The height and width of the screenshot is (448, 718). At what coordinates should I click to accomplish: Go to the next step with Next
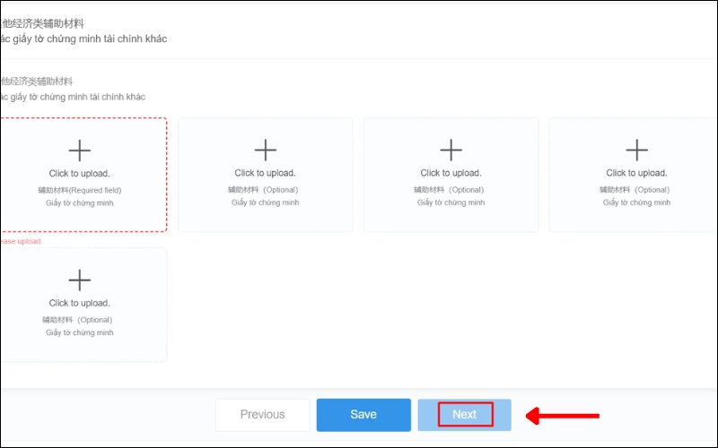pos(464,415)
